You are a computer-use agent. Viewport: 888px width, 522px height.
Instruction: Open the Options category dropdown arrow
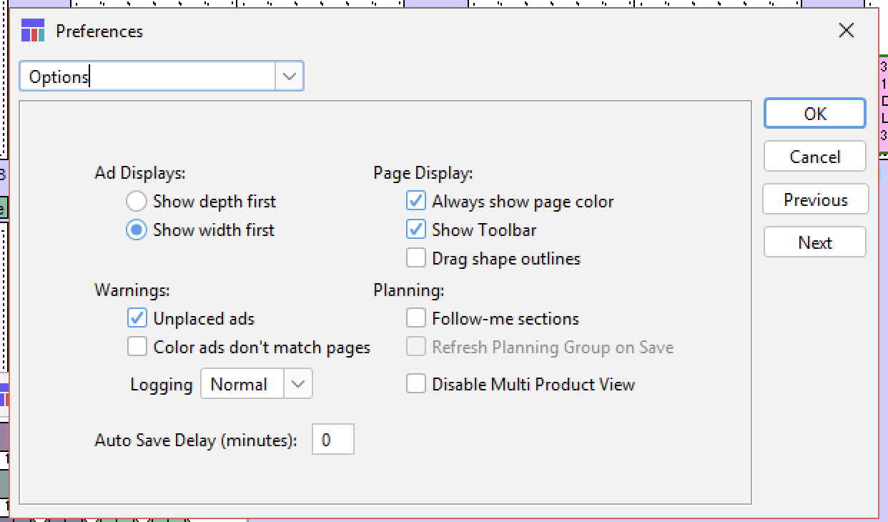point(290,77)
